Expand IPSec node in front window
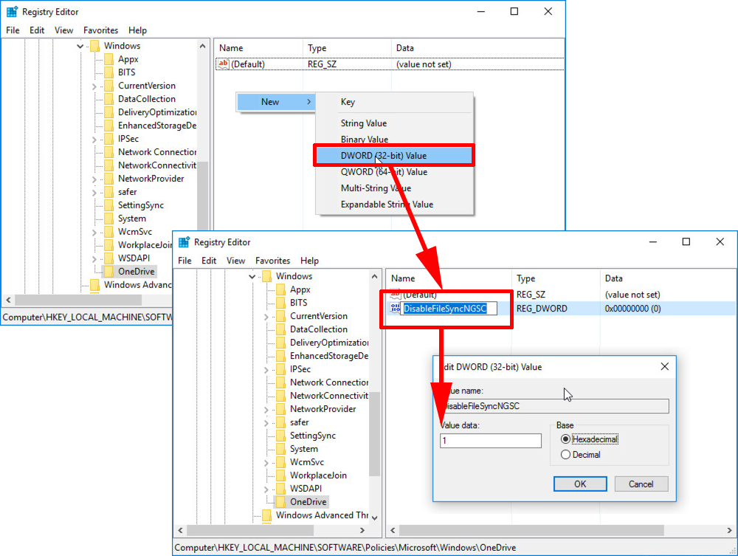 click(266, 370)
